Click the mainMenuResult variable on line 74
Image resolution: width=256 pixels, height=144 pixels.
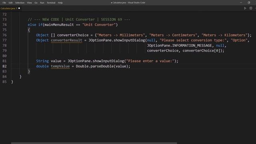point(59,25)
